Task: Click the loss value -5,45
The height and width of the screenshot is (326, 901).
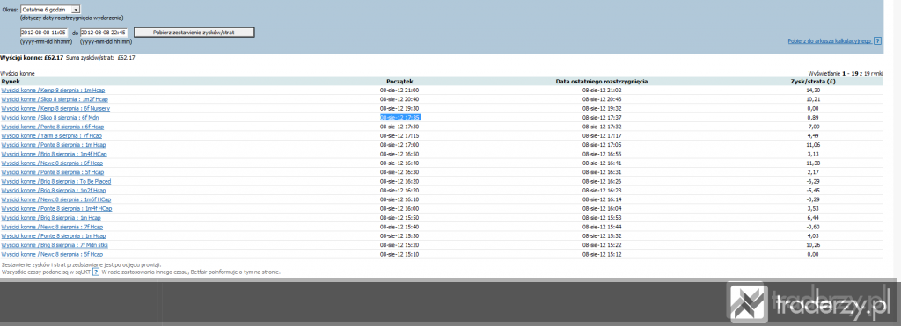Action: (813, 191)
